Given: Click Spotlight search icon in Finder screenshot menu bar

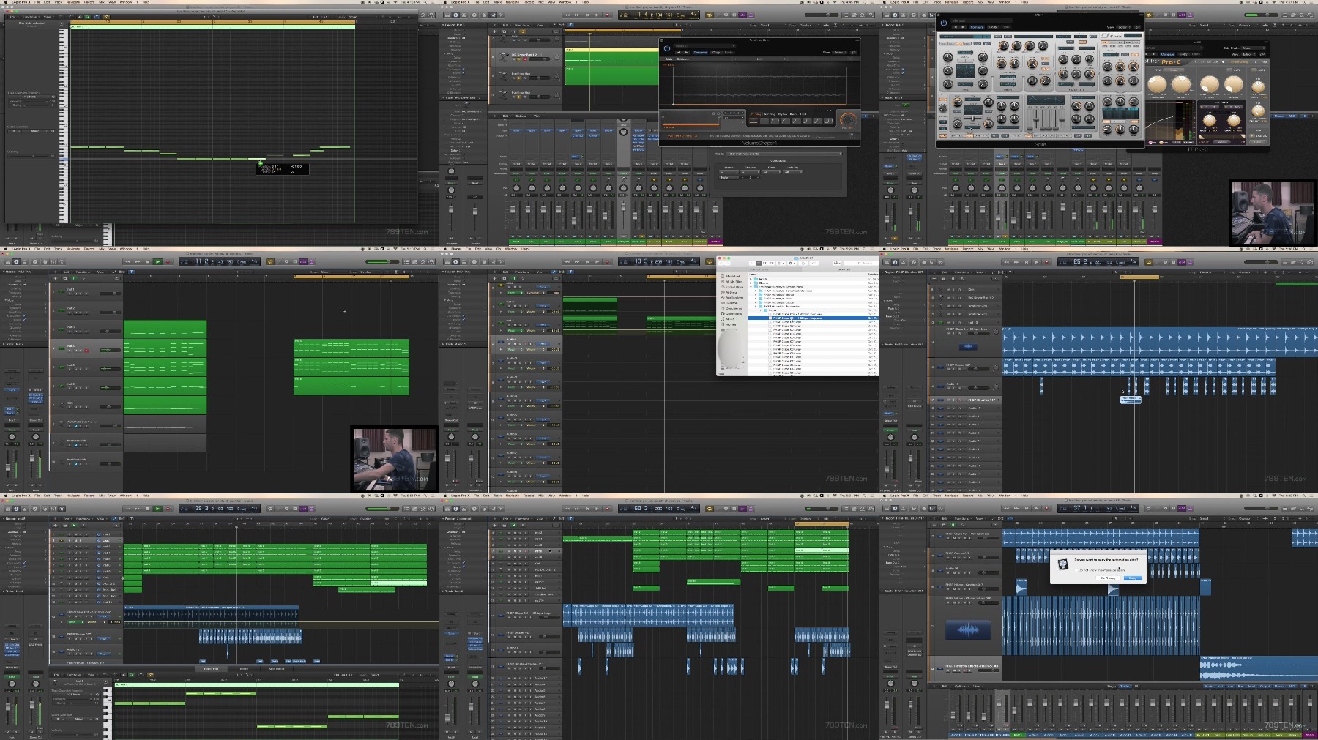Looking at the screenshot, I should [865, 249].
